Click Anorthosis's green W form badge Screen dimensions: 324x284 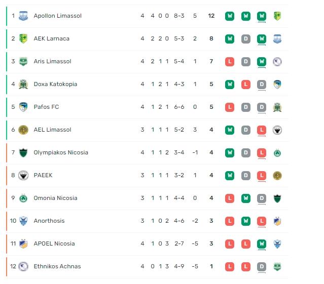246,221
